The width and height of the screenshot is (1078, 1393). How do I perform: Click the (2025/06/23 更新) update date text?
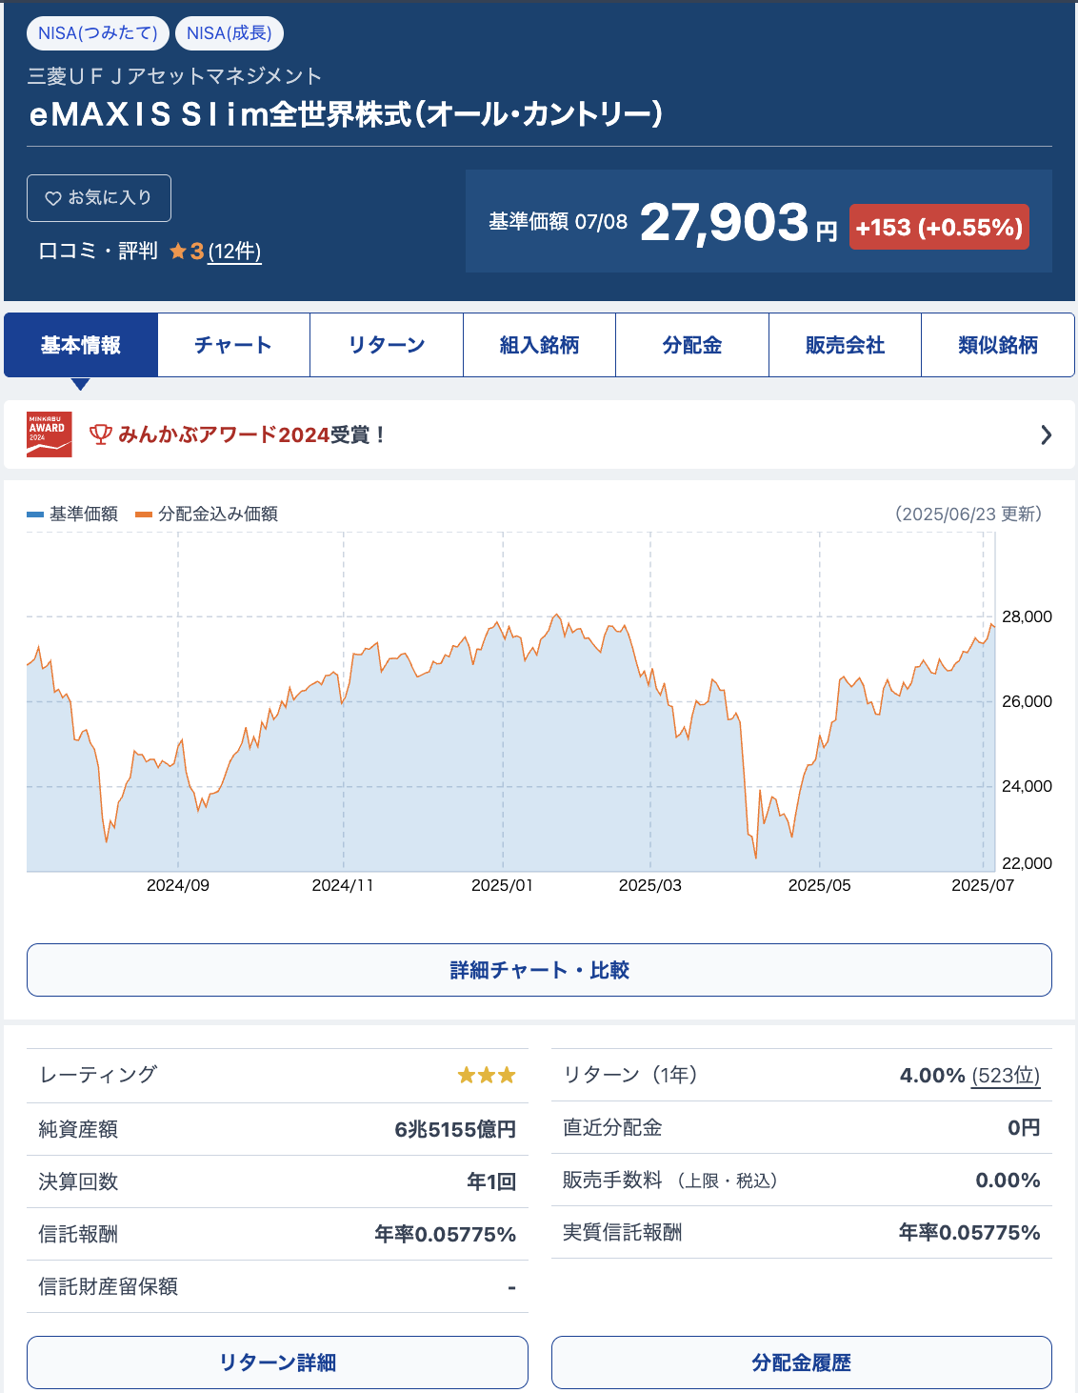(968, 515)
